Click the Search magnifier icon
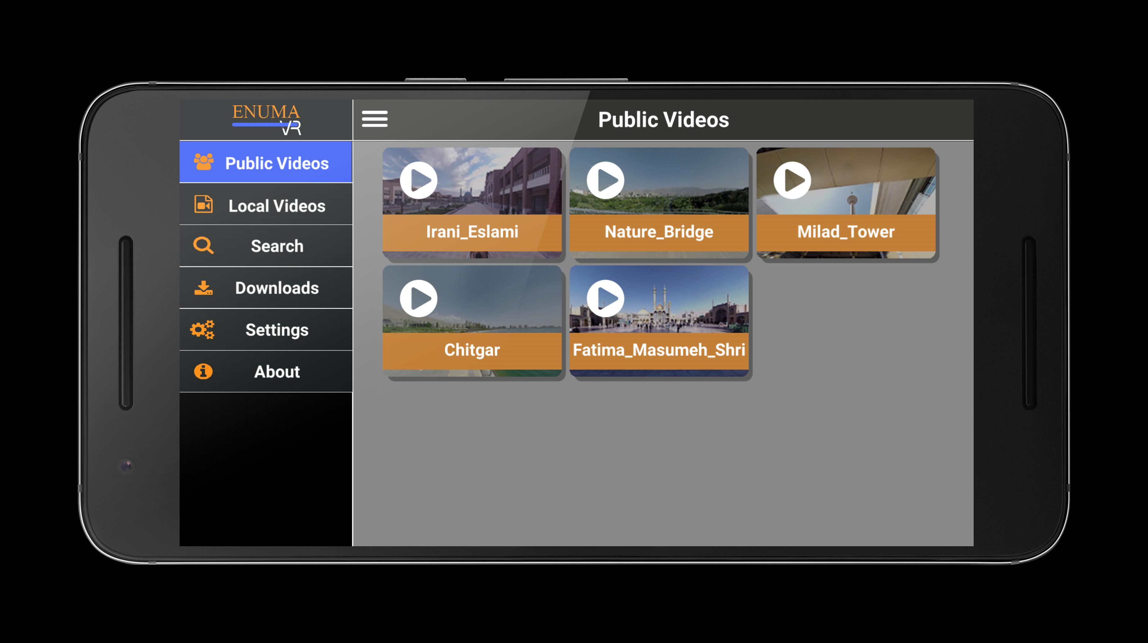The image size is (1148, 643). click(203, 246)
